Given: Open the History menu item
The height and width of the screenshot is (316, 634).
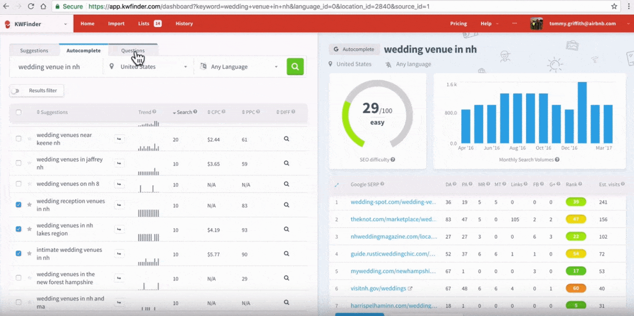Looking at the screenshot, I should [x=184, y=23].
